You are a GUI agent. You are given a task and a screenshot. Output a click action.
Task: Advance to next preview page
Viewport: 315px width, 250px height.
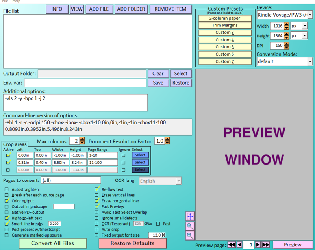pyautogui.click(x=258, y=244)
